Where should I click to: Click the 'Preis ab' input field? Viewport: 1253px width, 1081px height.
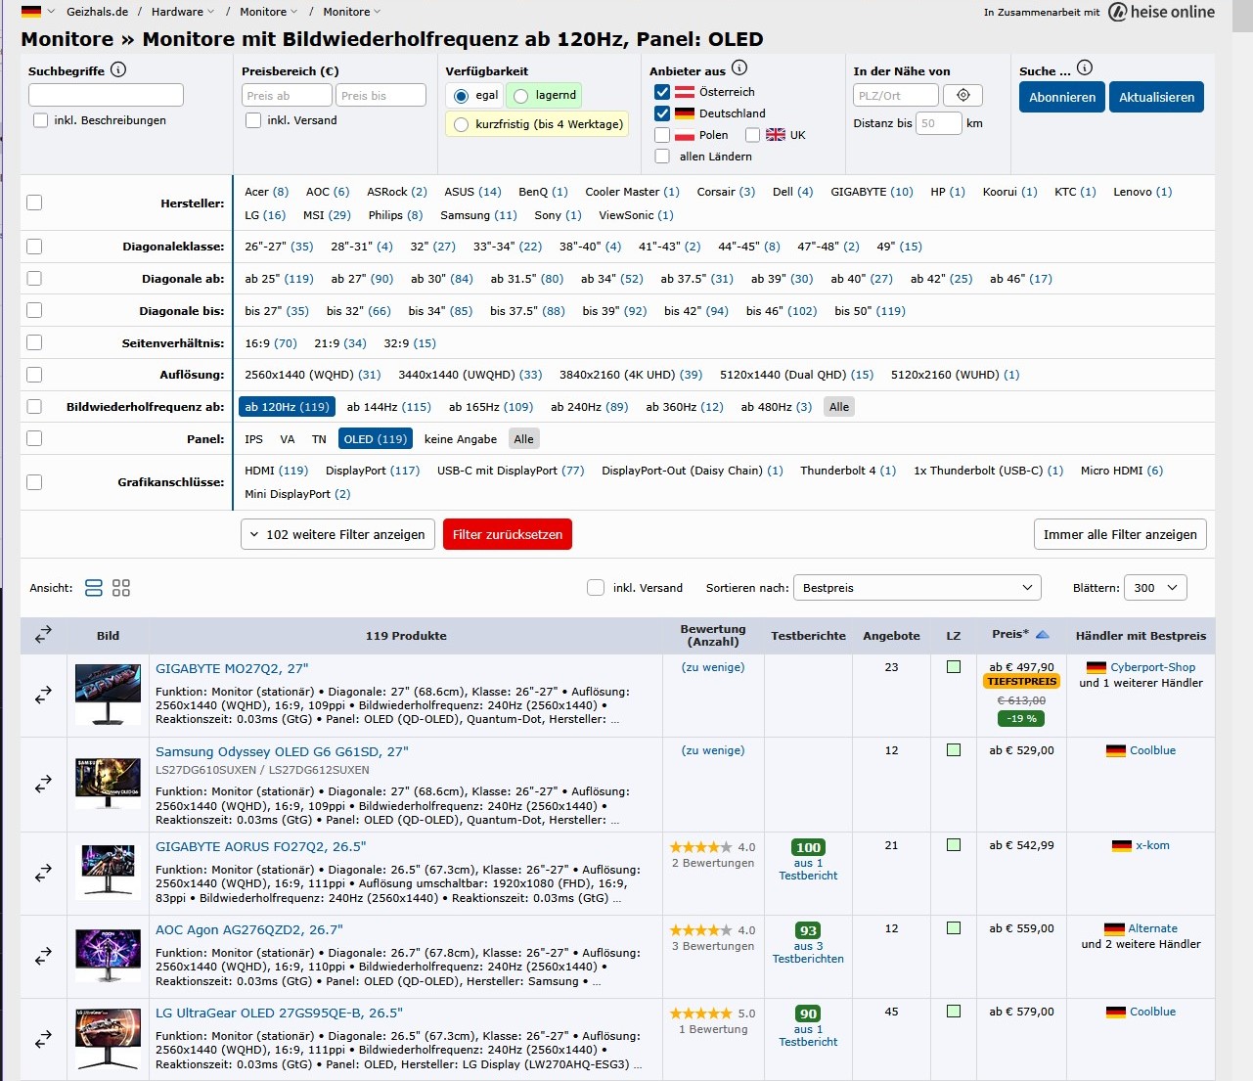click(287, 95)
